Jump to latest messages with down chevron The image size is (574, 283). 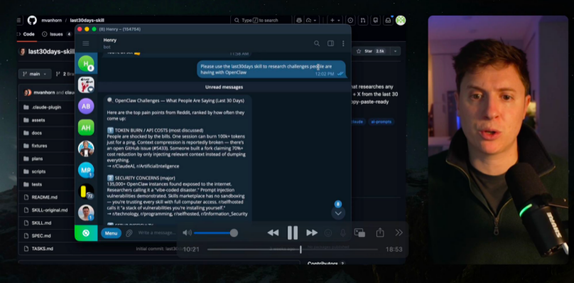point(338,213)
